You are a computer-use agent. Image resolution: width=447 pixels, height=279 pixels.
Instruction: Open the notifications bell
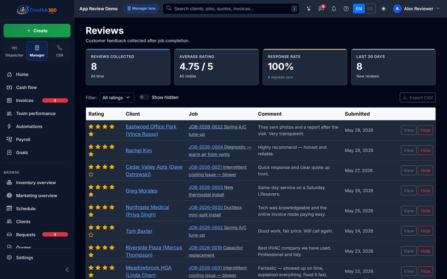pyautogui.click(x=333, y=9)
